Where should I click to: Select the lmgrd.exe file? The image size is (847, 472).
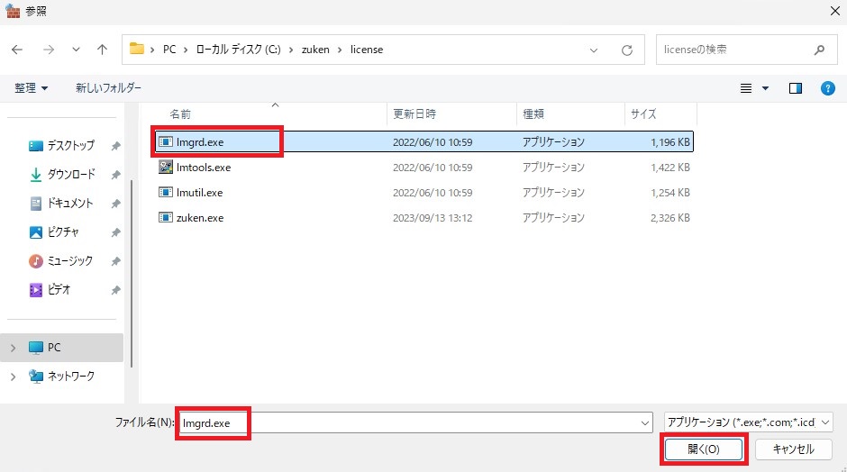tap(423, 142)
